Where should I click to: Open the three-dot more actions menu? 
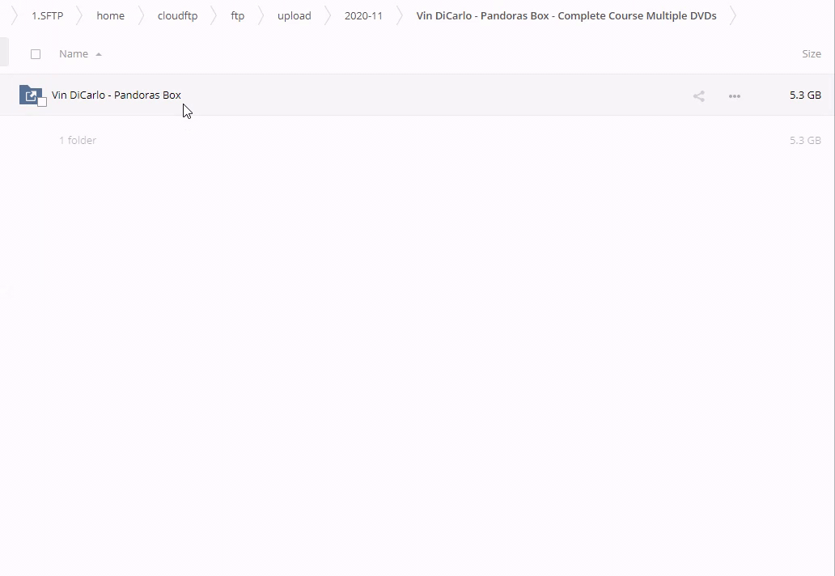(734, 96)
